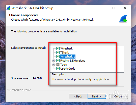Image resolution: width=136 pixels, height=105 pixels.
Task: Toggle the grayed Tools checkbox
Action: [x=58, y=65]
